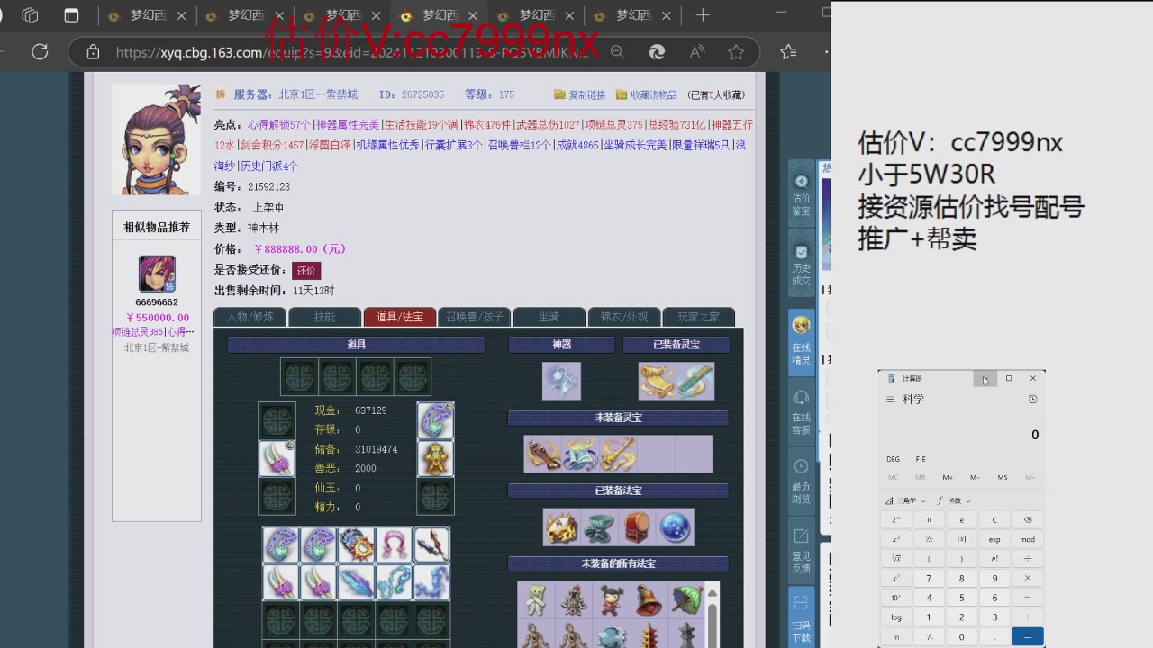Click the equipped 神器 item icon
The height and width of the screenshot is (648, 1153).
coord(561,381)
